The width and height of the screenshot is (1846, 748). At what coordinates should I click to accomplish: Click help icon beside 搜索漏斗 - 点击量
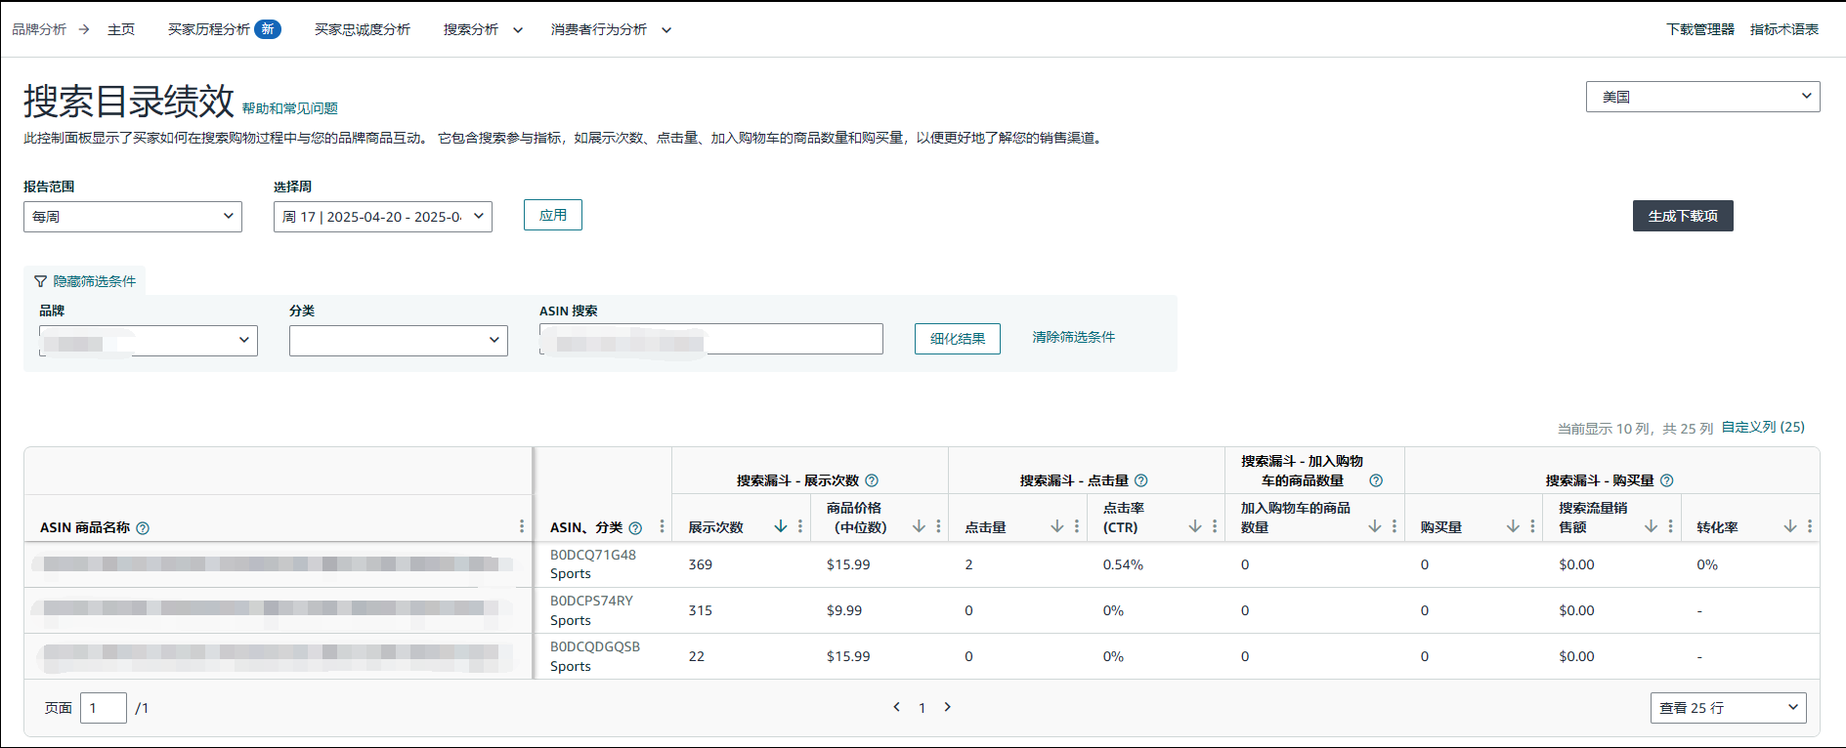[1140, 480]
